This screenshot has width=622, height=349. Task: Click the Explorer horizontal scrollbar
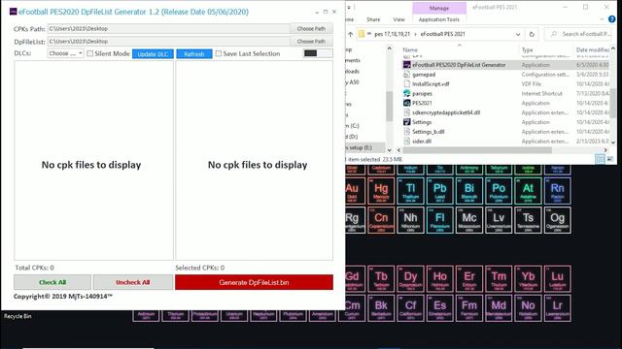(477, 150)
